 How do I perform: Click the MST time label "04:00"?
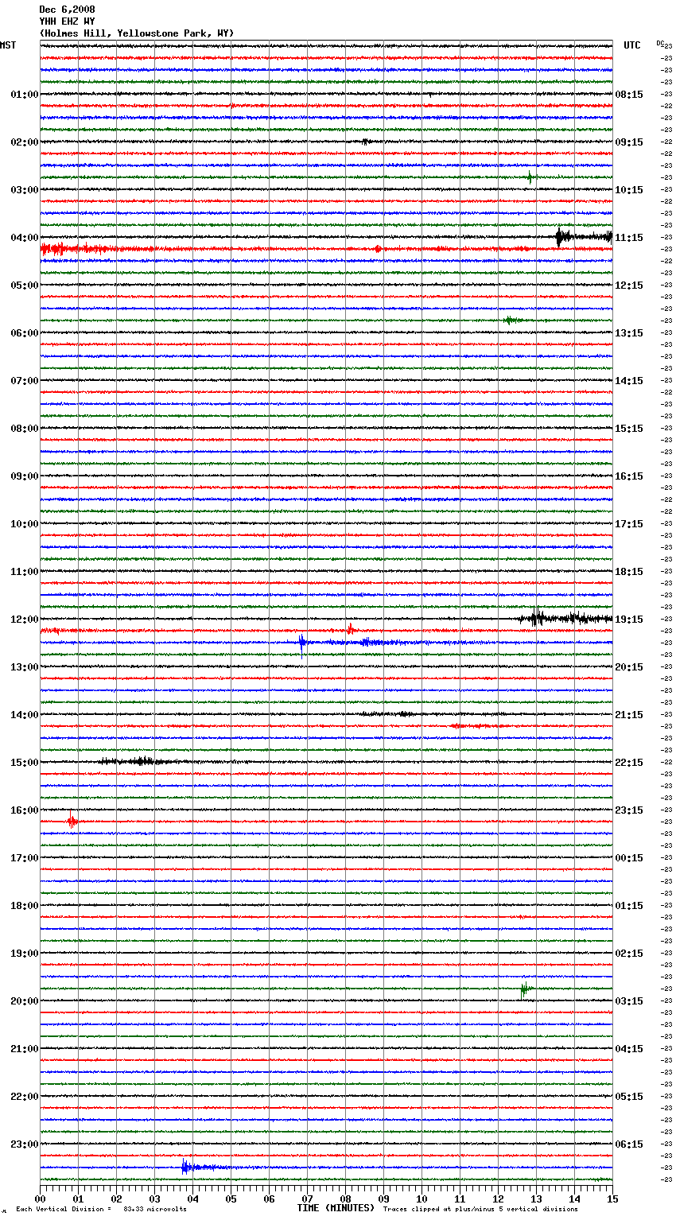tap(25, 238)
